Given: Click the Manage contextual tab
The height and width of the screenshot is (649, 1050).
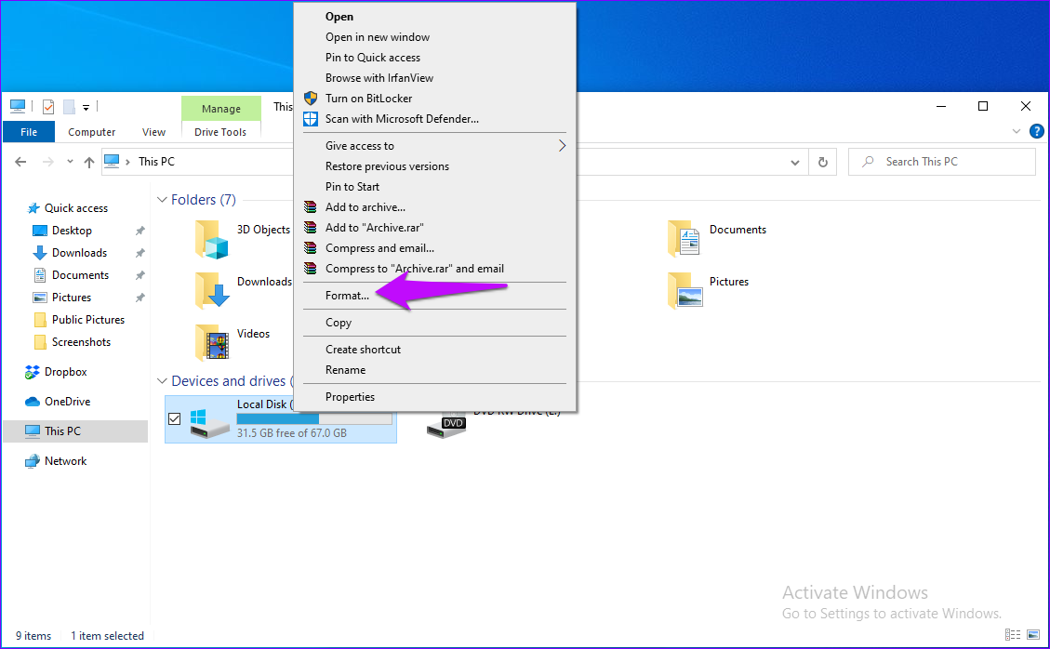Looking at the screenshot, I should (x=221, y=109).
